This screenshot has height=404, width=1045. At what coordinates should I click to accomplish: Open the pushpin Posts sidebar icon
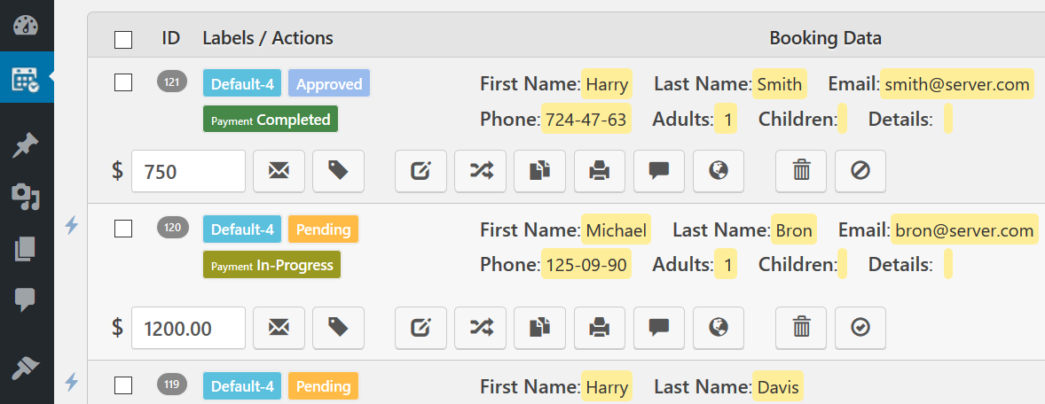point(26,146)
